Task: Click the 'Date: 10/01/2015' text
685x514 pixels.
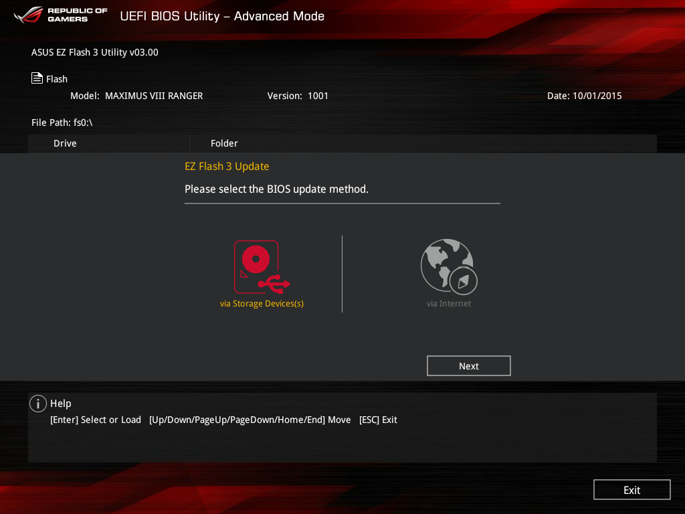Action: [584, 96]
